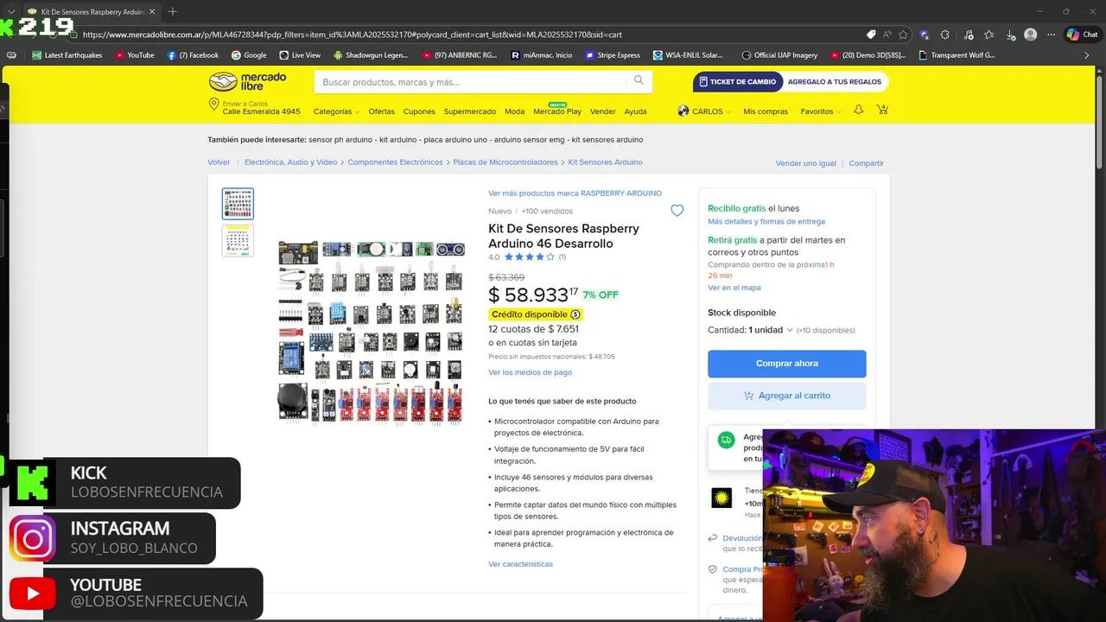The height and width of the screenshot is (622, 1106).
Task: Click the browser address bar URL
Action: point(353,35)
